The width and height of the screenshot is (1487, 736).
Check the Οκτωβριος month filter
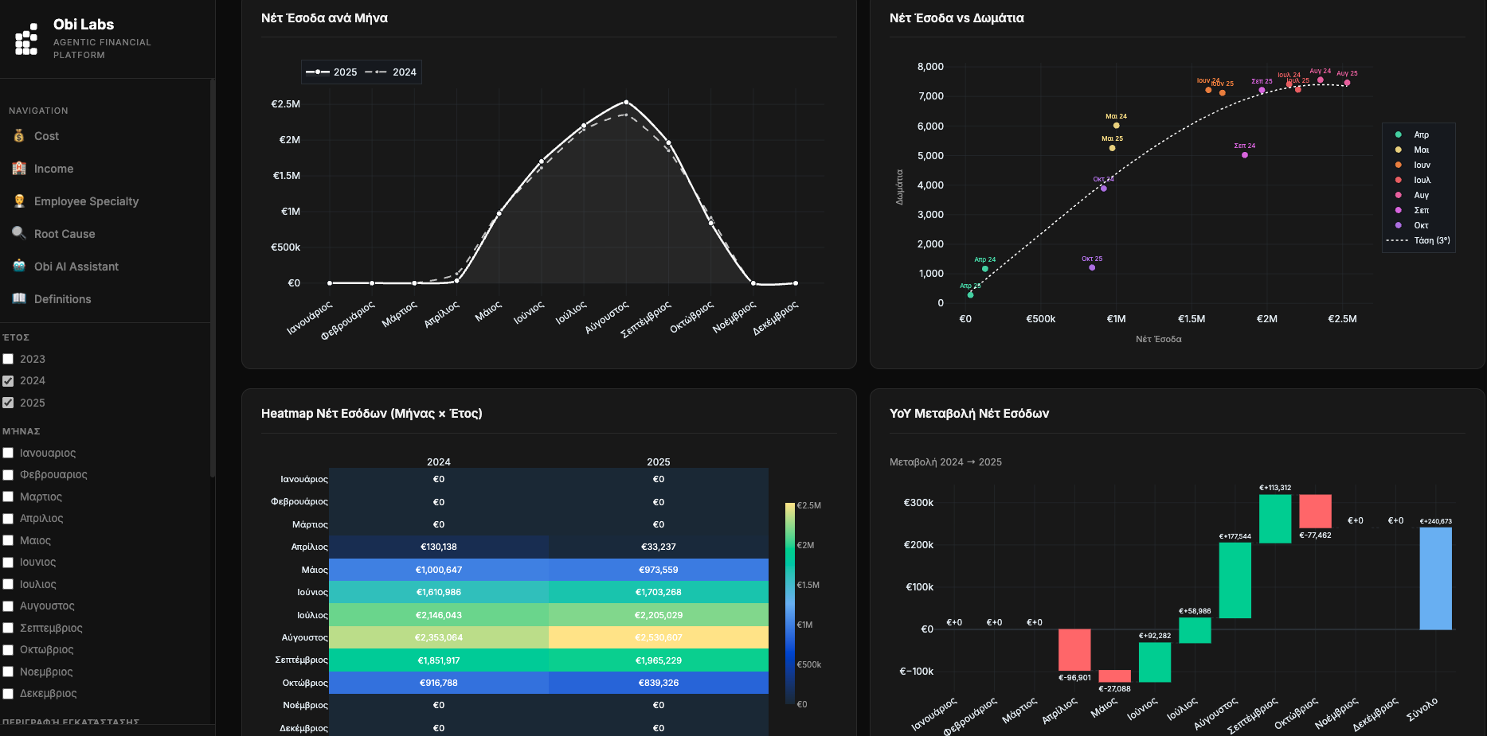[8, 649]
